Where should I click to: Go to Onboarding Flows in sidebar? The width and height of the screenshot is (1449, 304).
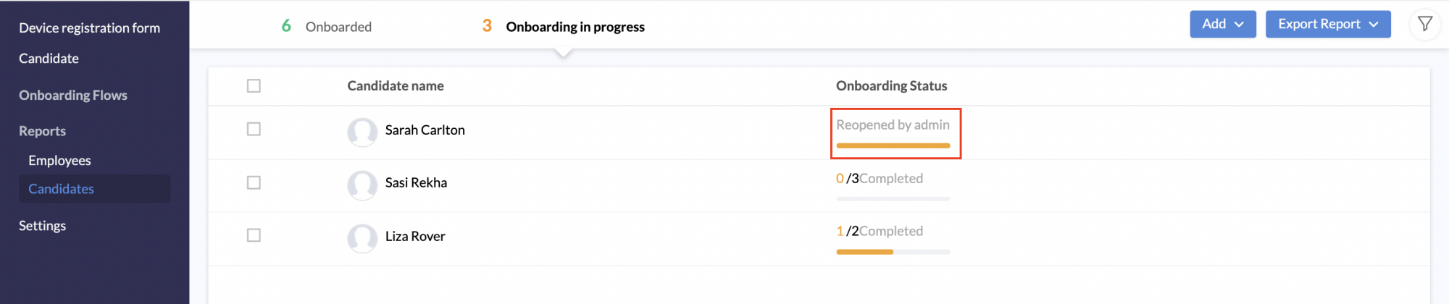click(x=73, y=95)
